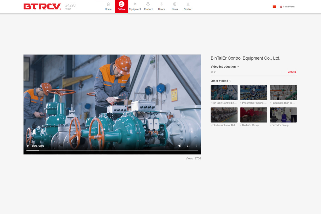Open the Product nav icon

point(148,4)
